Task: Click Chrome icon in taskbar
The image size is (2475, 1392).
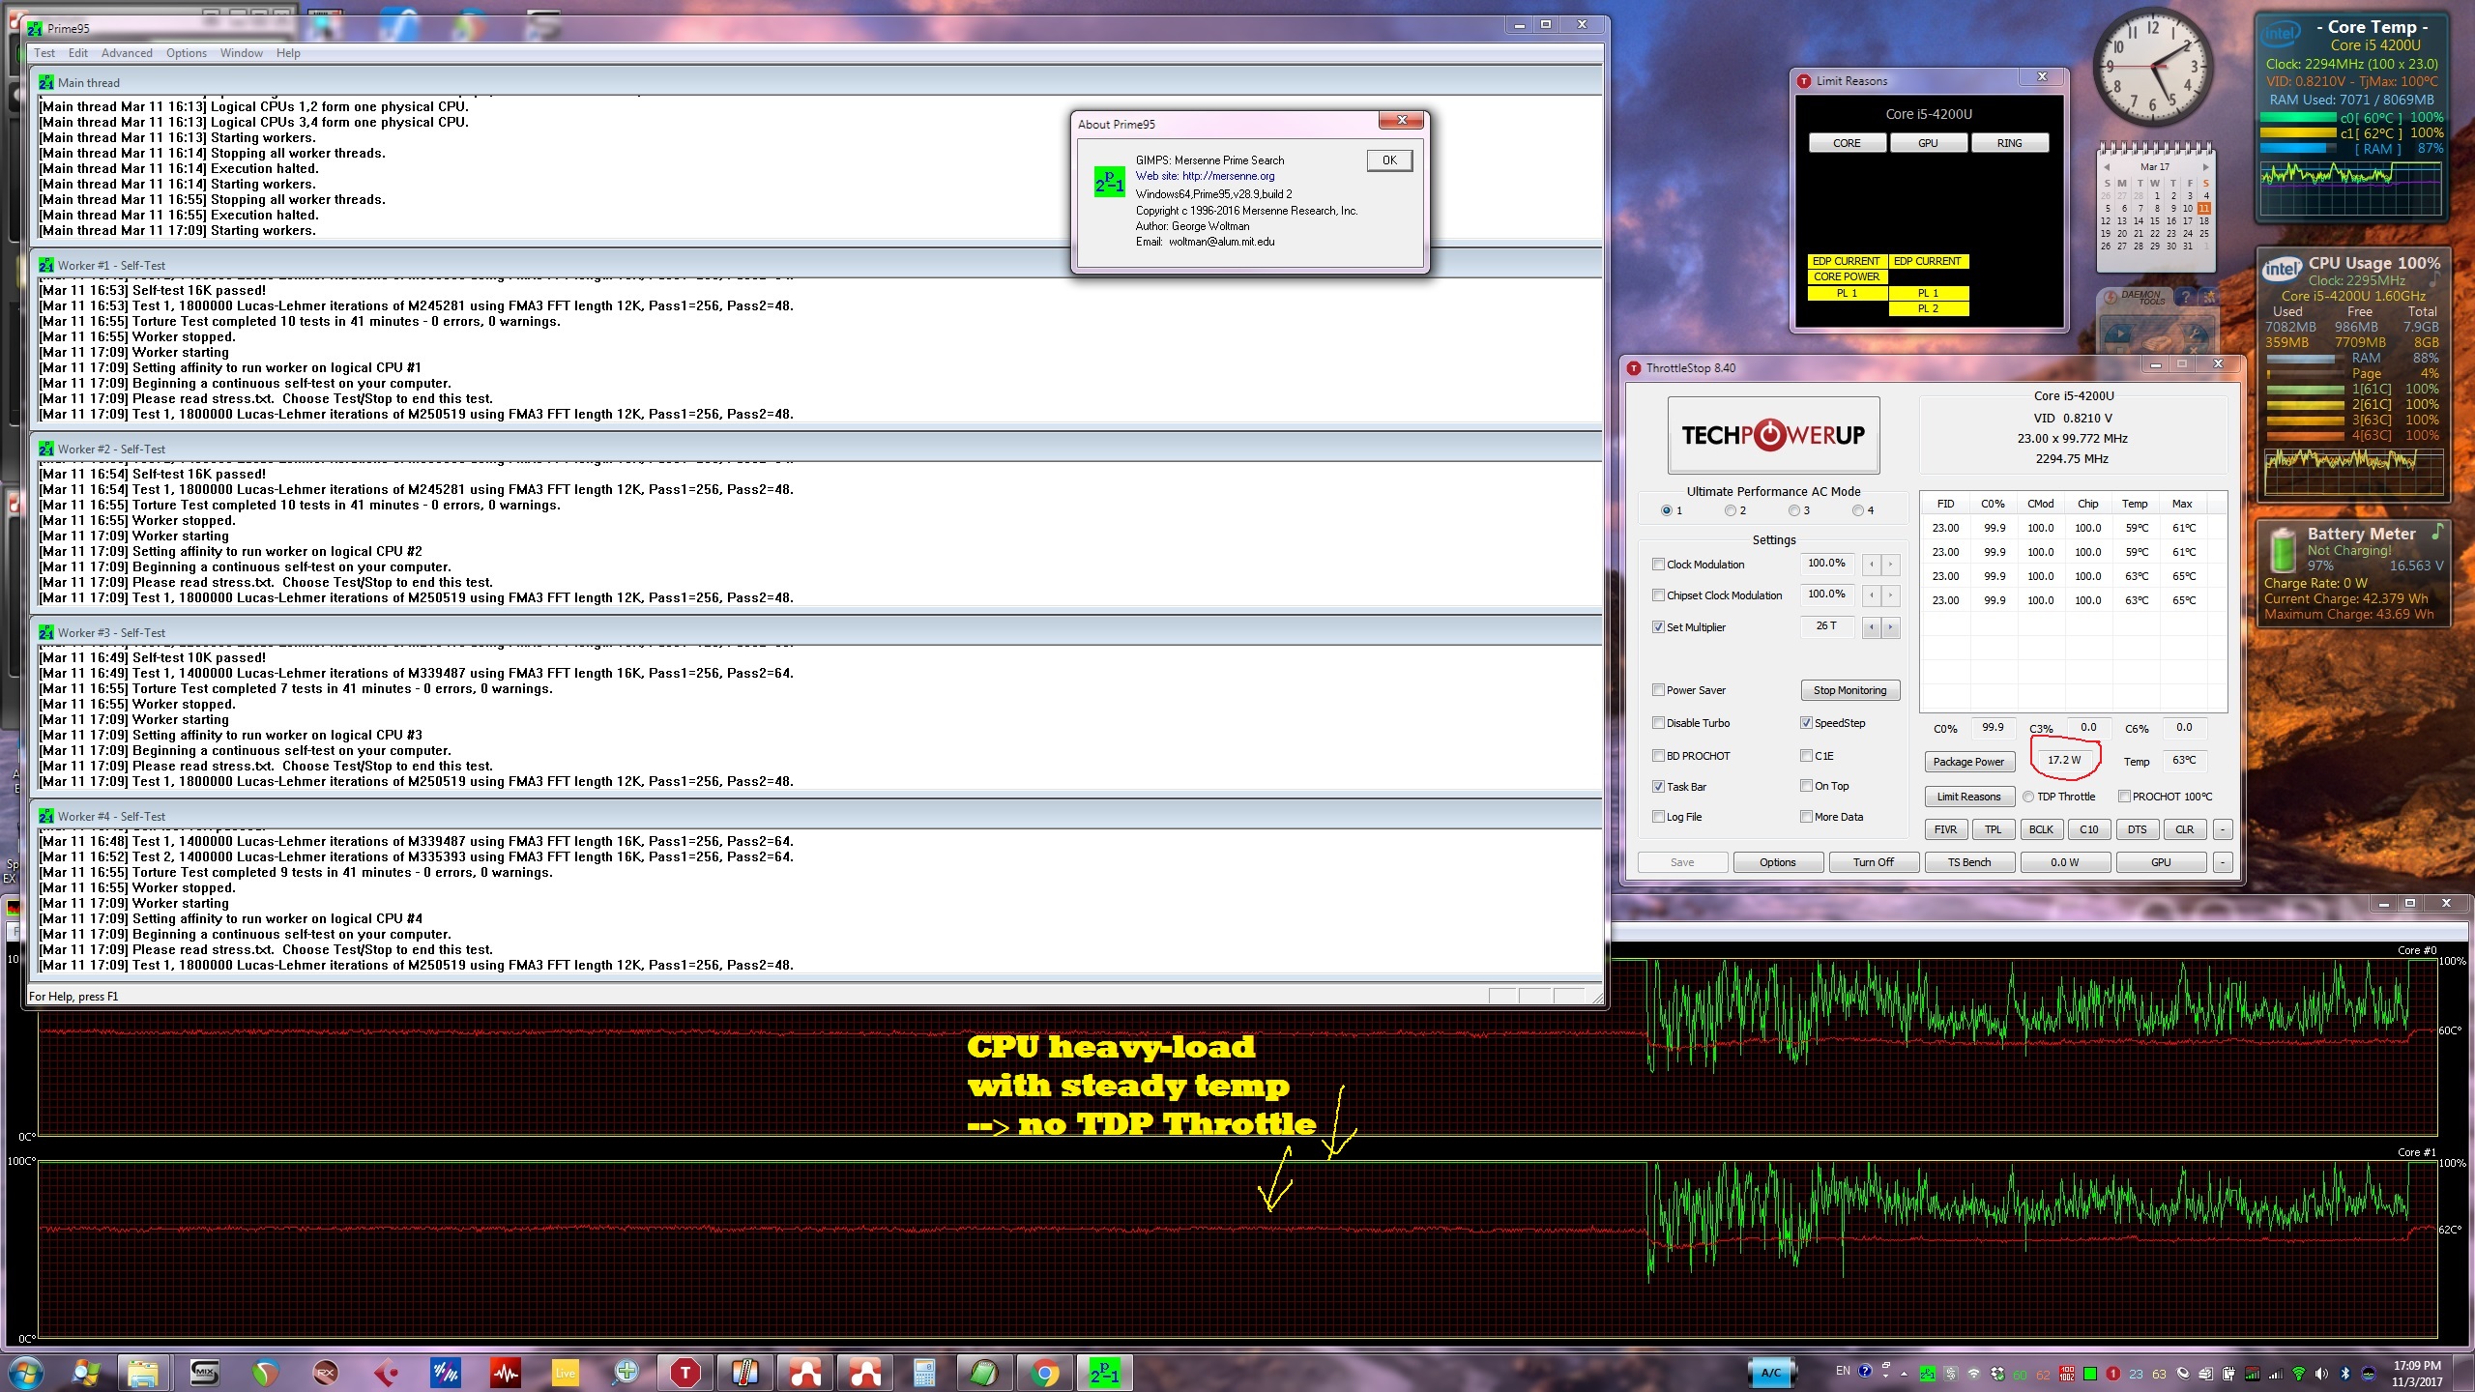Action: point(1043,1373)
